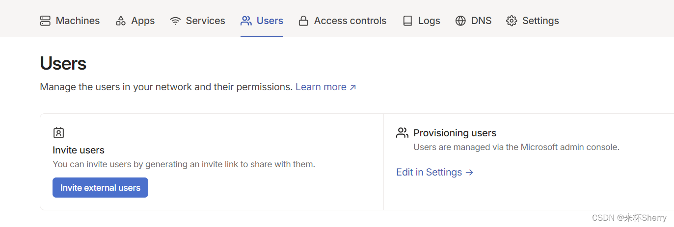
Task: Click the 'Users are managed via the Microsoft admin console' text
Action: tap(516, 147)
